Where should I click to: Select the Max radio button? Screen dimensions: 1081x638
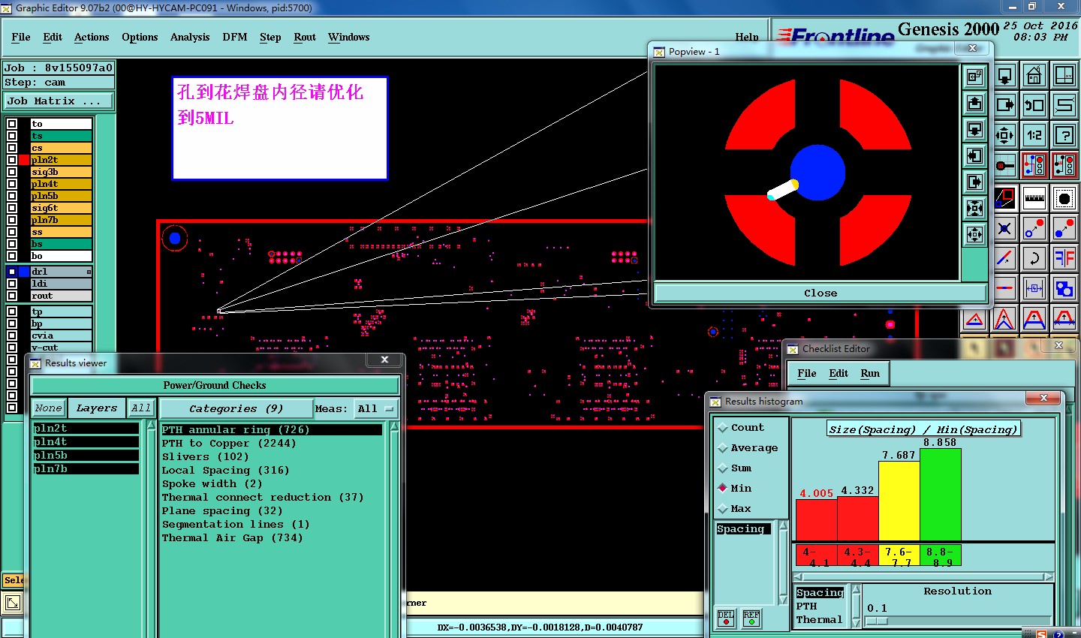[x=723, y=509]
